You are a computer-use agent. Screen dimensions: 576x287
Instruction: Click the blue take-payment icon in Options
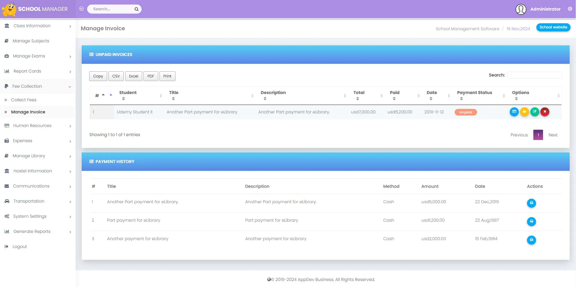514,112
